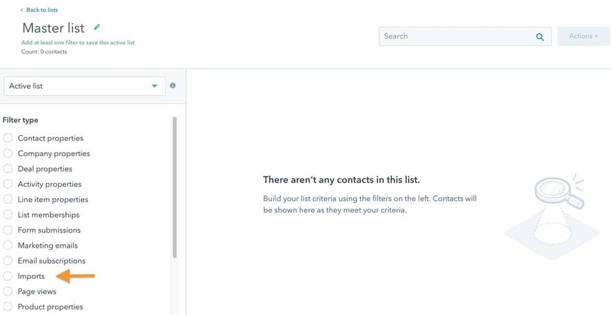Select Line item properties filter type

point(8,199)
